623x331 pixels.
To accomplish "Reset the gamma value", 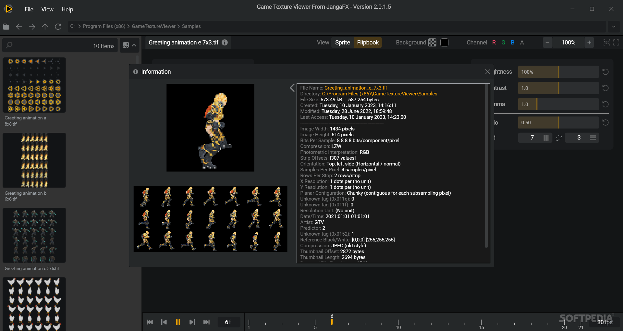I will (x=605, y=104).
